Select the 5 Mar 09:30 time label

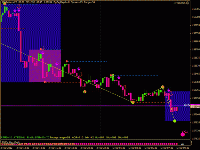pyautogui.click(x=183, y=148)
